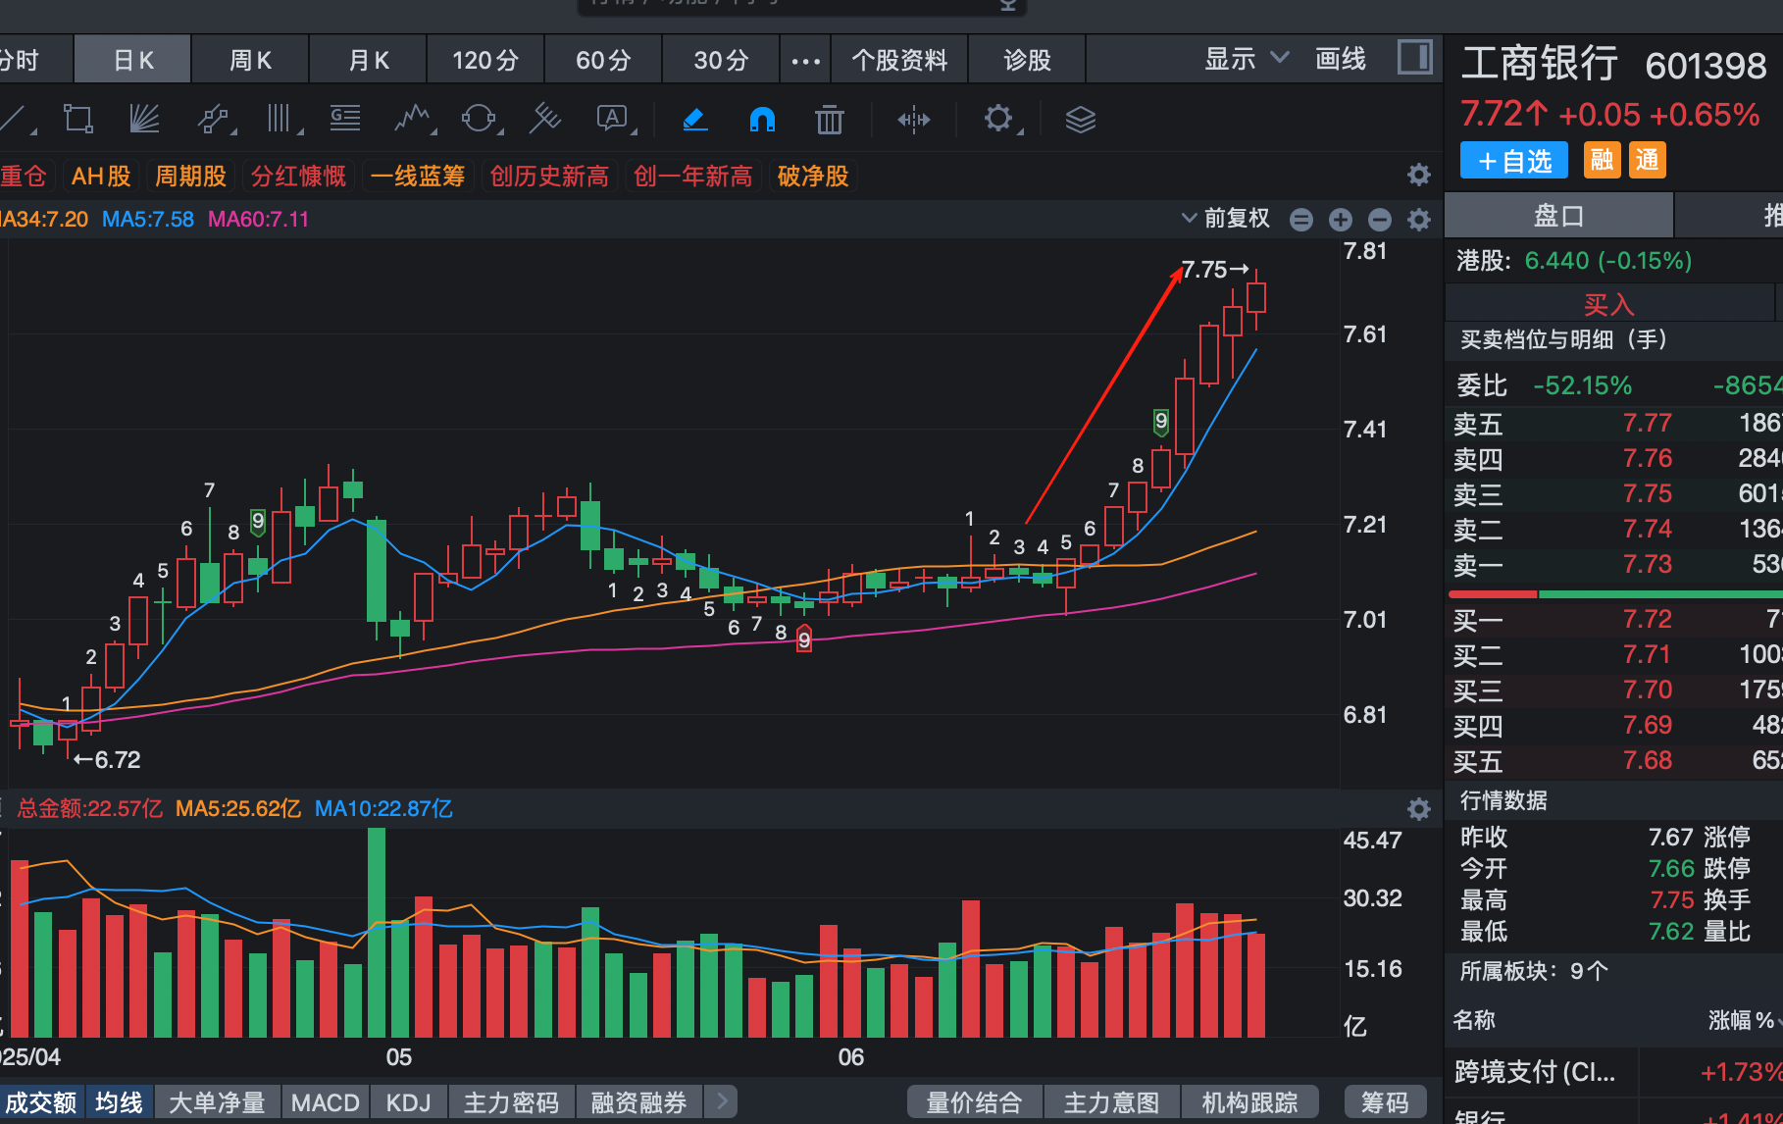Switch to 日K daily chart tab
This screenshot has width=1783, height=1124.
[133, 61]
